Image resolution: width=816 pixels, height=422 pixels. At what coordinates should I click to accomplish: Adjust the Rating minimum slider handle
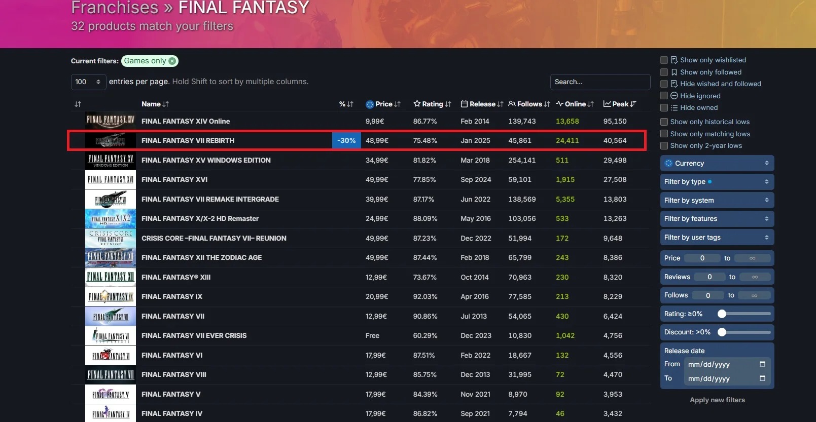click(722, 314)
